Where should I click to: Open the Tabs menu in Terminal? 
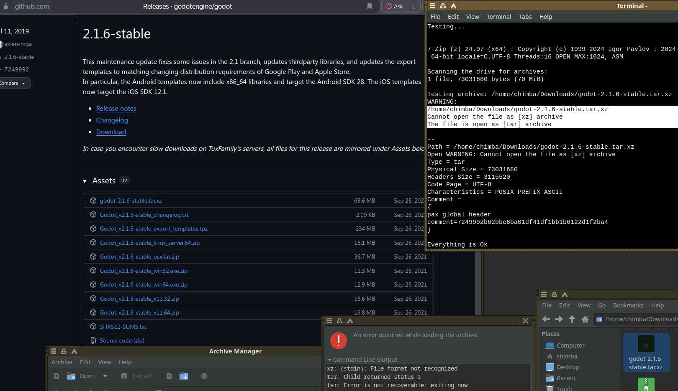(x=525, y=17)
